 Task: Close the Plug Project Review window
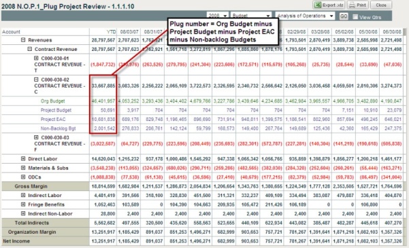pyautogui.click(x=381, y=5)
